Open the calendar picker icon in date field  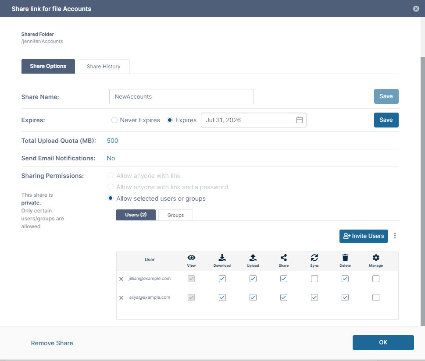(x=299, y=120)
